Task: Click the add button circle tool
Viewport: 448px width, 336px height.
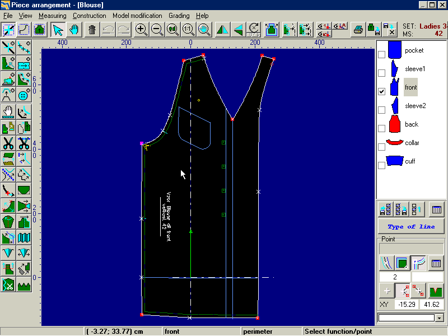Action: point(24,95)
